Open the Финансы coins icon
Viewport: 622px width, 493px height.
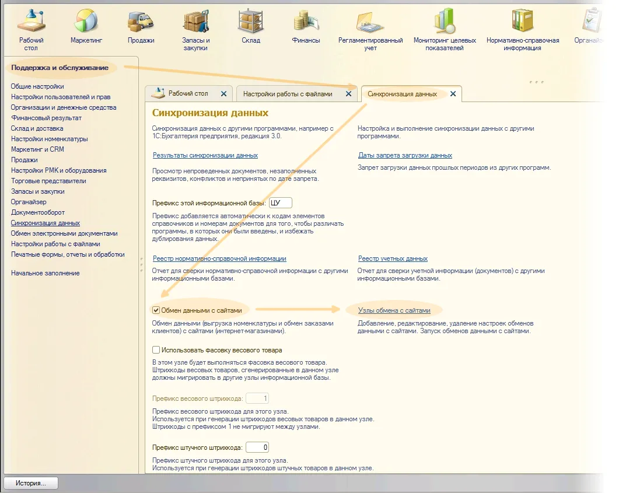(x=306, y=21)
